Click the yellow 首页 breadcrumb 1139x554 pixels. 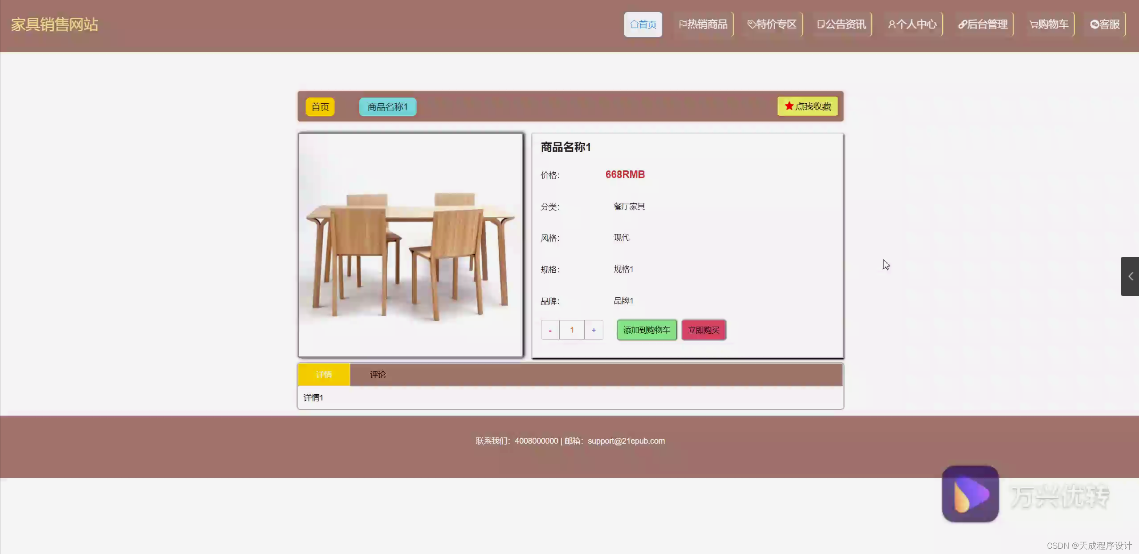coord(320,107)
